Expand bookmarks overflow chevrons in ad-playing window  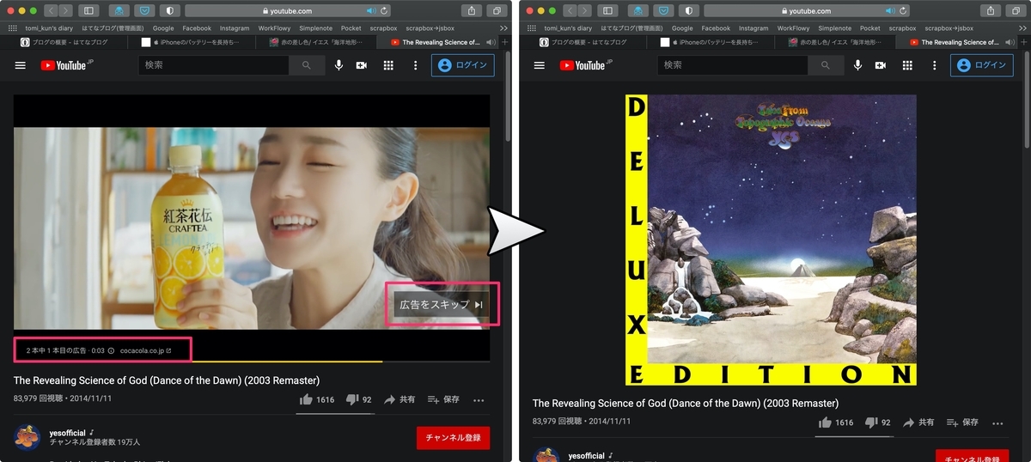tap(503, 28)
